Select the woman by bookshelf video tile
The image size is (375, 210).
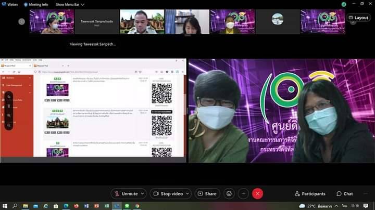tap(187, 22)
